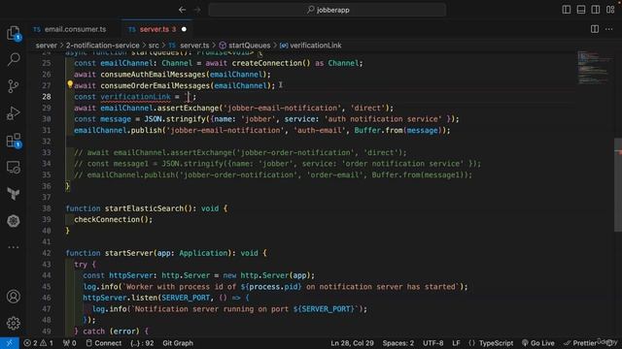Viewport: 622px width, 349px height.
Task: Click 'server' breadcrumb segment
Action: pos(47,46)
